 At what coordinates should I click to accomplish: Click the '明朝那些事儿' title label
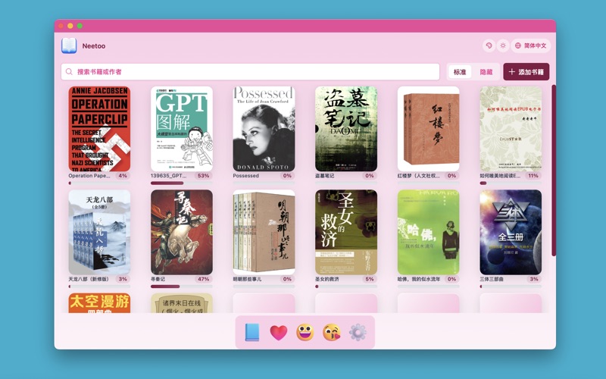coord(247,279)
